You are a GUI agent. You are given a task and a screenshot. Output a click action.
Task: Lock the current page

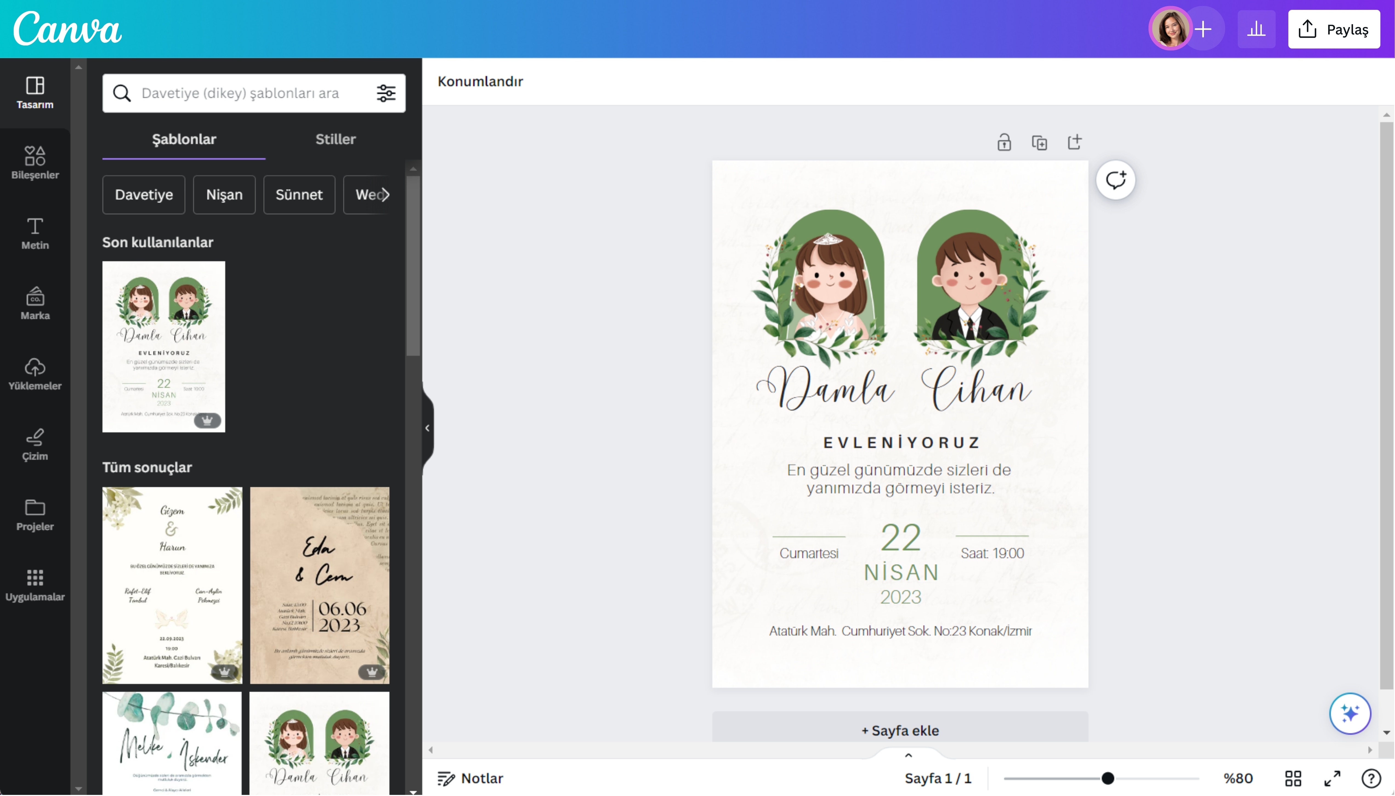point(1004,142)
